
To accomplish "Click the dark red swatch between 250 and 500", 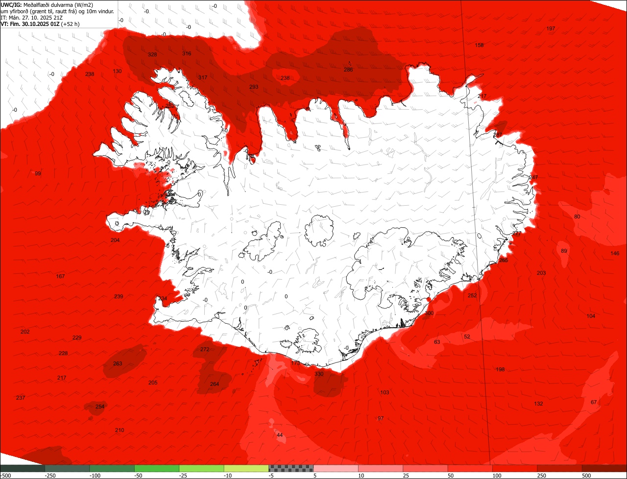I will coord(560,468).
